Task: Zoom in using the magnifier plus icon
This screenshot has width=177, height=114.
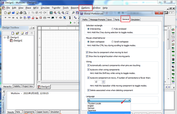Action: (x=55, y=13)
